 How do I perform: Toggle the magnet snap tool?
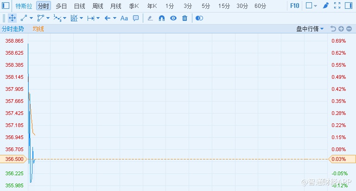pos(162,18)
